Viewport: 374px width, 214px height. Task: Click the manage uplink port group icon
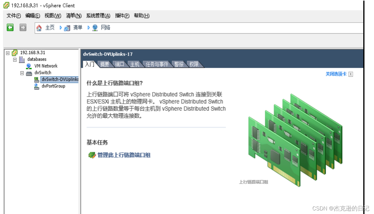tap(92, 155)
